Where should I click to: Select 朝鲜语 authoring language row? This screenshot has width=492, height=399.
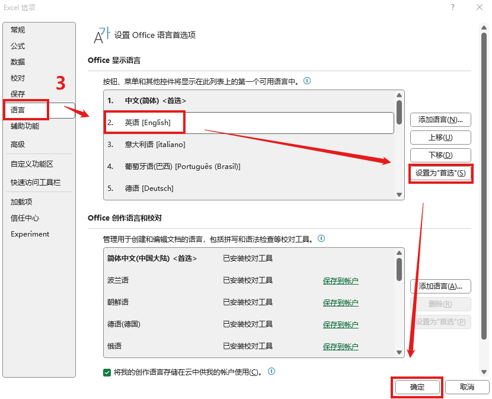249,302
